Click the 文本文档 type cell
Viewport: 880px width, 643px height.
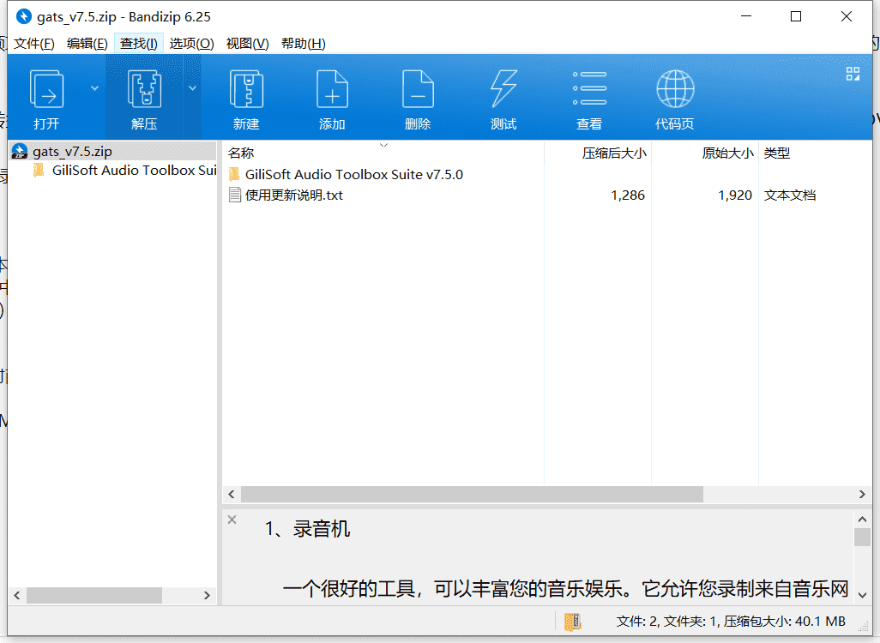pyautogui.click(x=790, y=195)
